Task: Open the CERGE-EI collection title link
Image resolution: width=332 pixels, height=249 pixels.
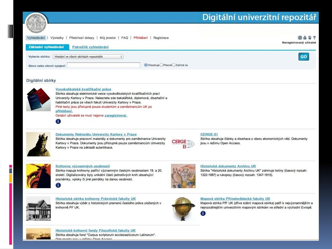Action: pos(209,135)
